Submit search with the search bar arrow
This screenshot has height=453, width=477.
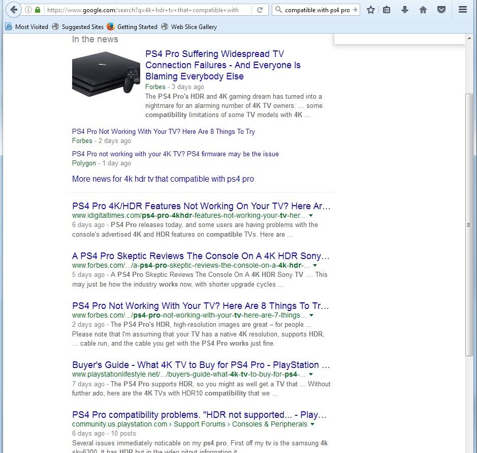(x=355, y=10)
